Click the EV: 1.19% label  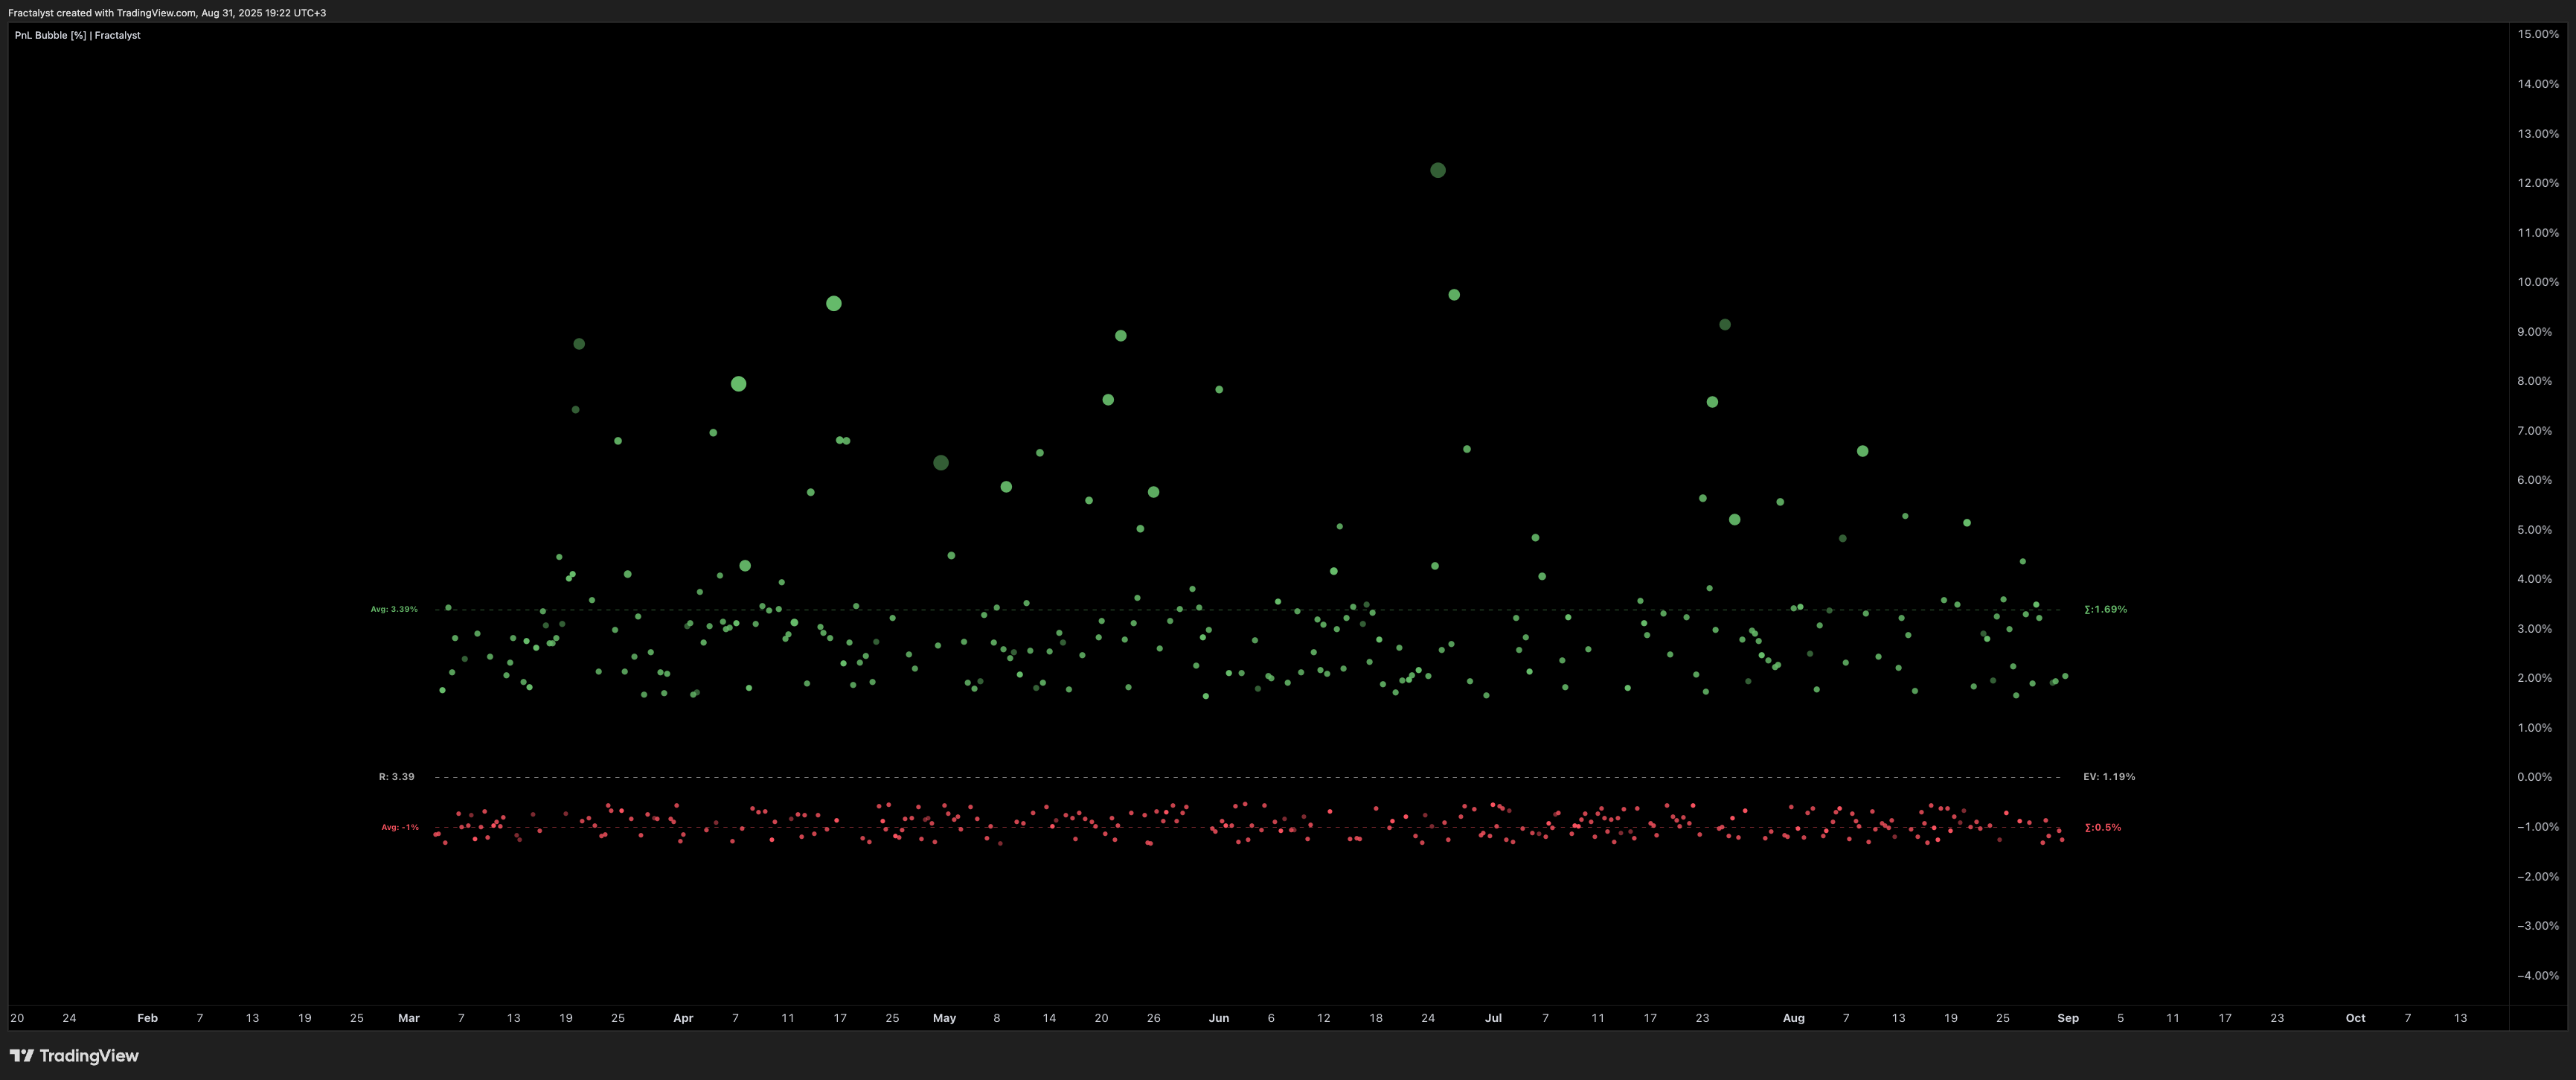click(2109, 776)
